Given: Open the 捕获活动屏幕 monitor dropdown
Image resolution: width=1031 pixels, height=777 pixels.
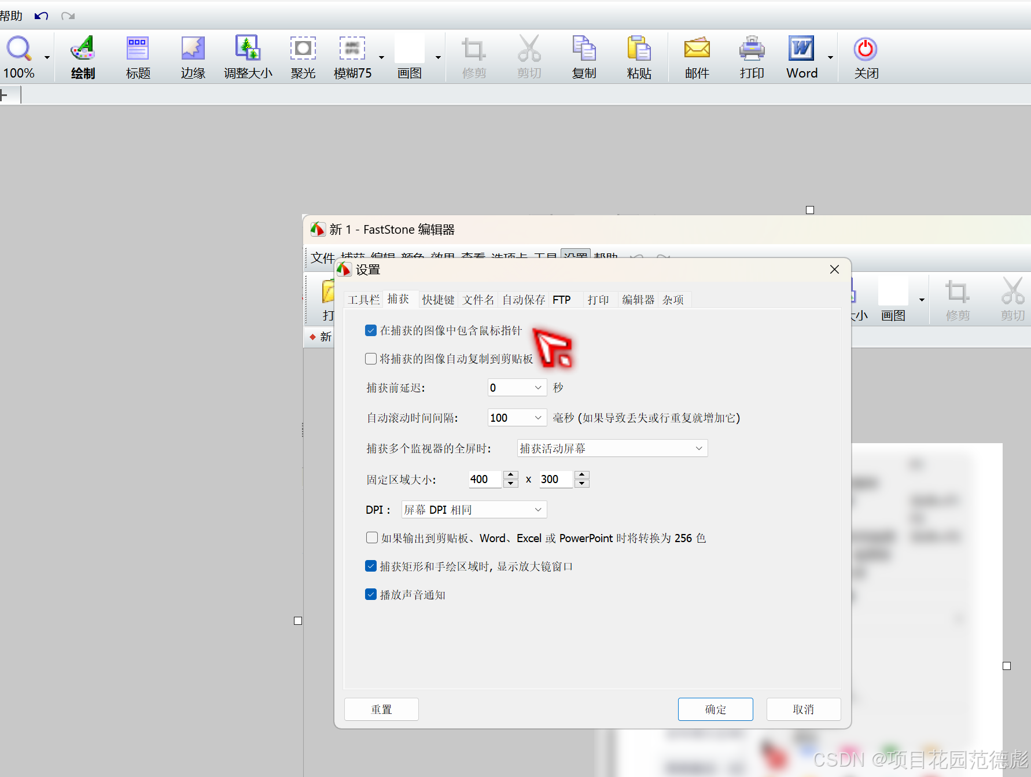Looking at the screenshot, I should tap(612, 448).
